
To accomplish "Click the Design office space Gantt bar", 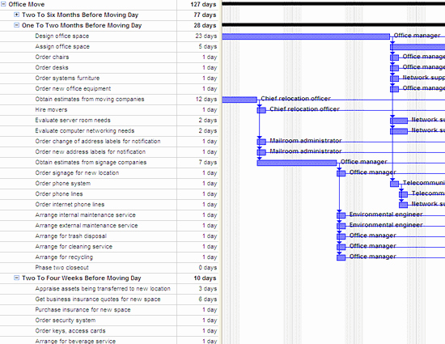I will click(x=306, y=36).
